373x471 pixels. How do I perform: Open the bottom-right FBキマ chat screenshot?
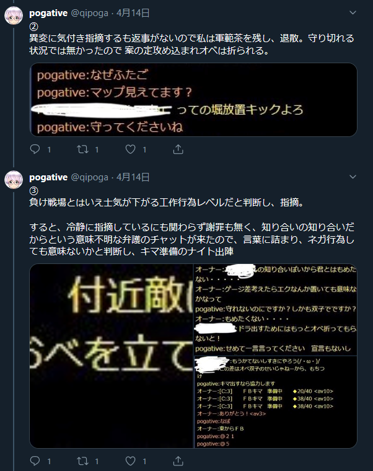pyautogui.click(x=276, y=402)
